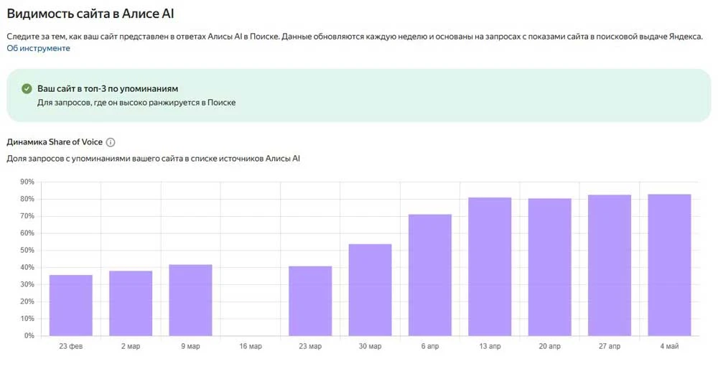
Task: Click the "23 мар" date label
Action: (x=310, y=346)
